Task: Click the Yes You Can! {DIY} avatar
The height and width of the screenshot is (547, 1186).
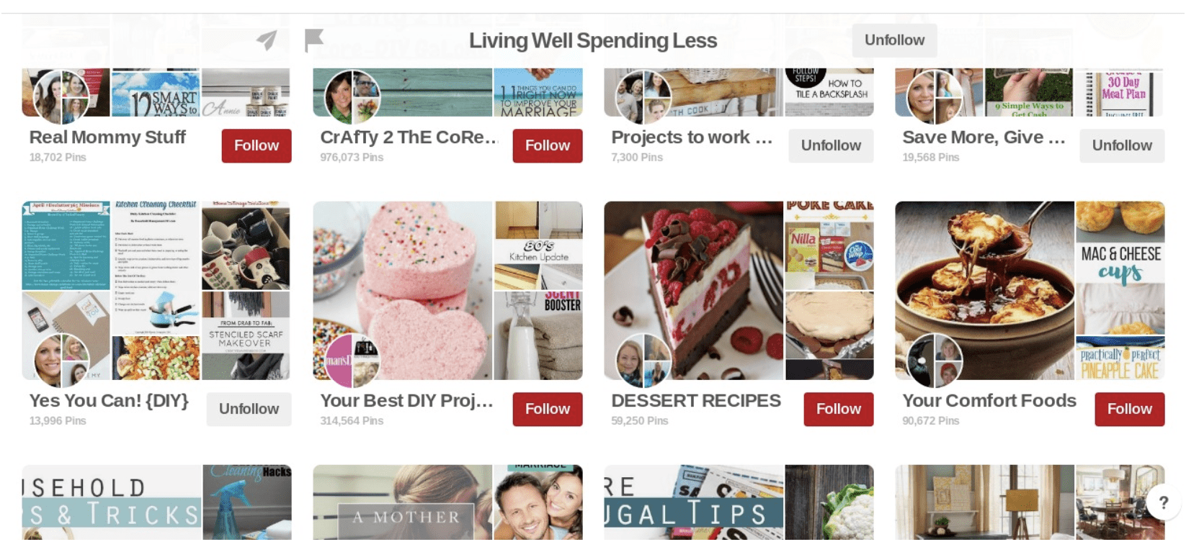Action: tap(62, 361)
